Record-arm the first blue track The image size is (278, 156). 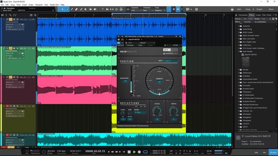point(14,19)
